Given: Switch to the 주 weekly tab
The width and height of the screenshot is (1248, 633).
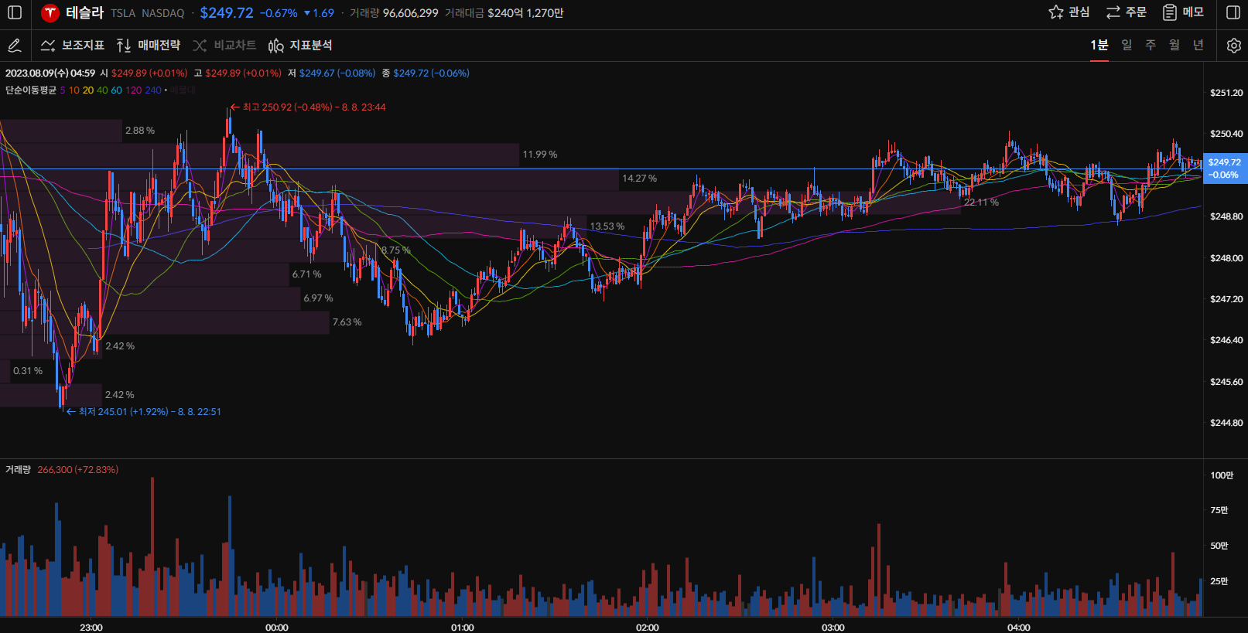Looking at the screenshot, I should click(1151, 45).
